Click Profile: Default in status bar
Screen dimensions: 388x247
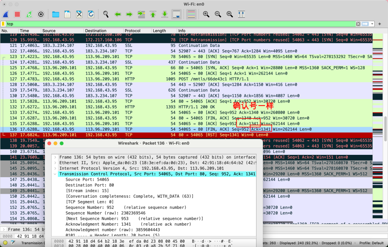[371, 243]
